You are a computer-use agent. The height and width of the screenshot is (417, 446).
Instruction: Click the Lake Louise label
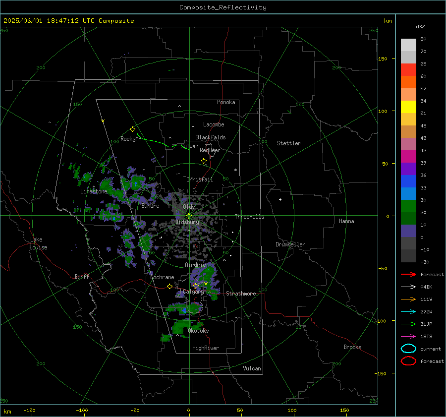click(x=38, y=243)
